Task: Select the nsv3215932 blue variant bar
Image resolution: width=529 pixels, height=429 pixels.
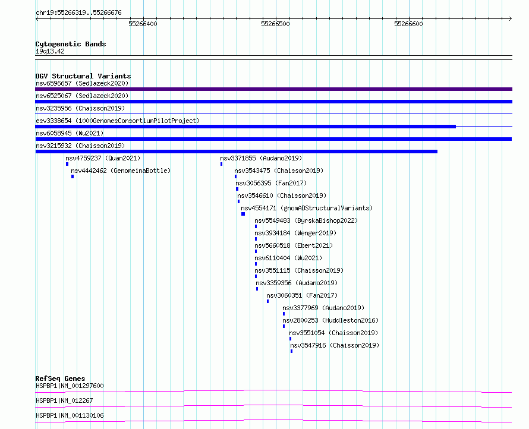Action: [x=236, y=152]
